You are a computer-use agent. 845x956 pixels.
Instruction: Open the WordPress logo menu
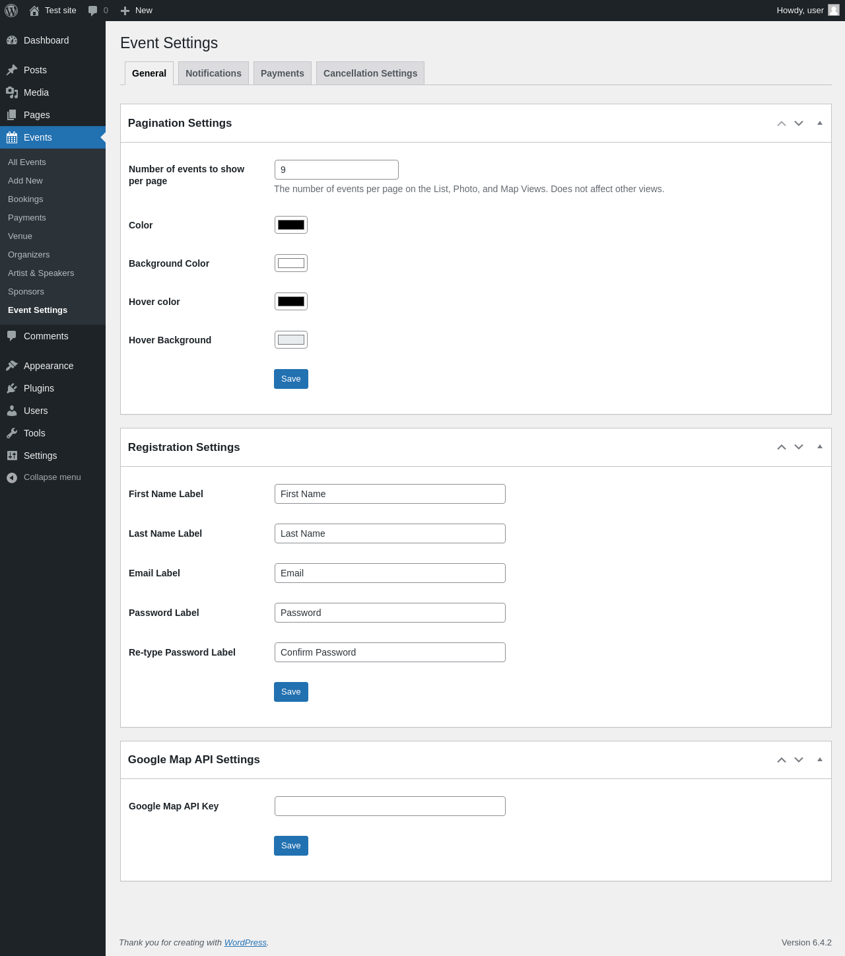click(11, 11)
